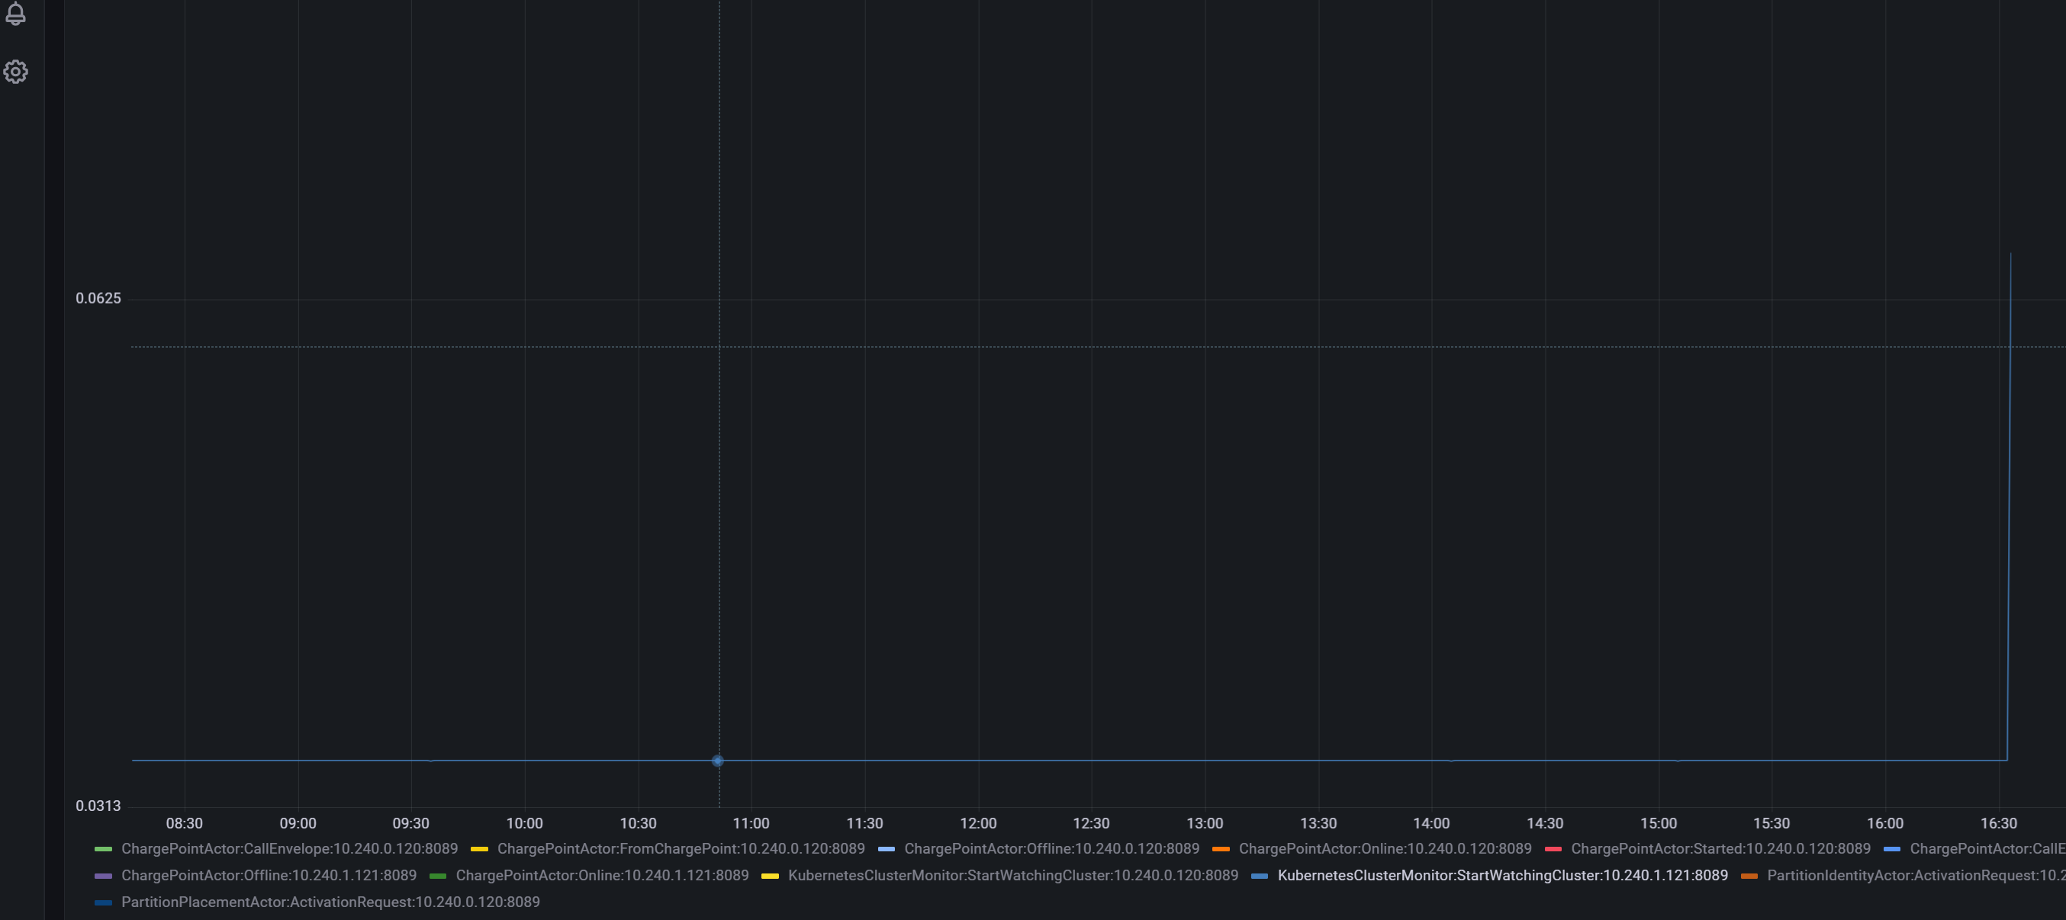Select KubernetesClusterMonitor:StartWatchingCluster:10.240.0.120:8089 legend entry
The height and width of the screenshot is (920, 2066).
click(1013, 875)
